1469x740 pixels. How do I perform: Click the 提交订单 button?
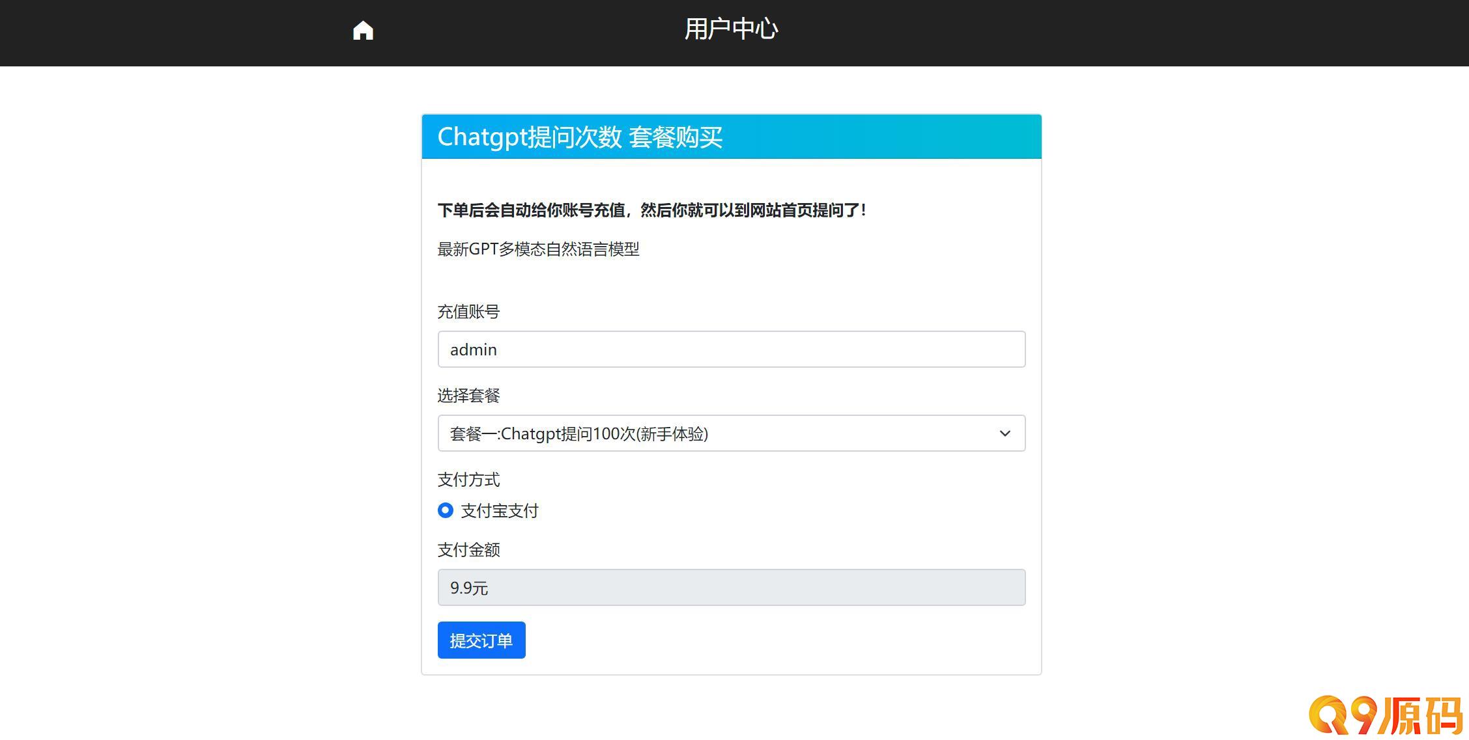click(x=481, y=640)
